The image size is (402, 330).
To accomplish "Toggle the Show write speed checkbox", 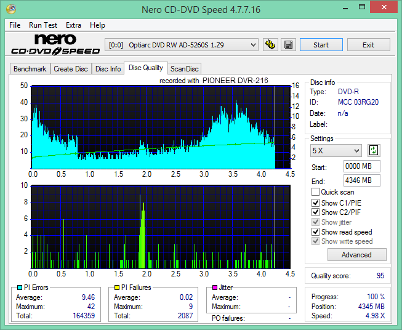I will pos(315,241).
